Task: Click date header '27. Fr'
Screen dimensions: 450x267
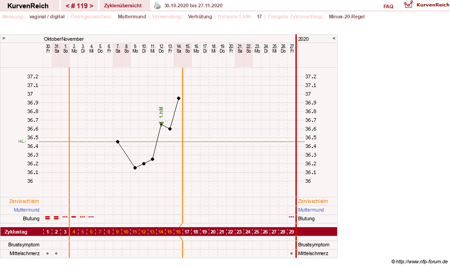Action: coord(292,49)
